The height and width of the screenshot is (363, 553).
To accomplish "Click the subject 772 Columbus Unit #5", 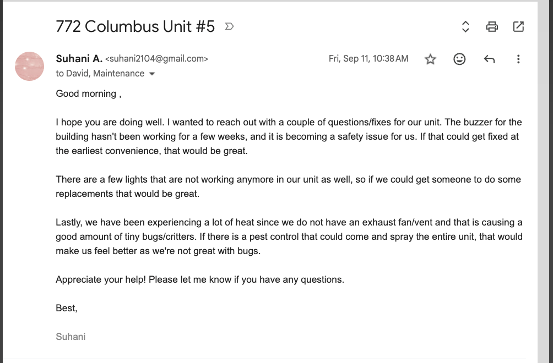I will tap(135, 26).
